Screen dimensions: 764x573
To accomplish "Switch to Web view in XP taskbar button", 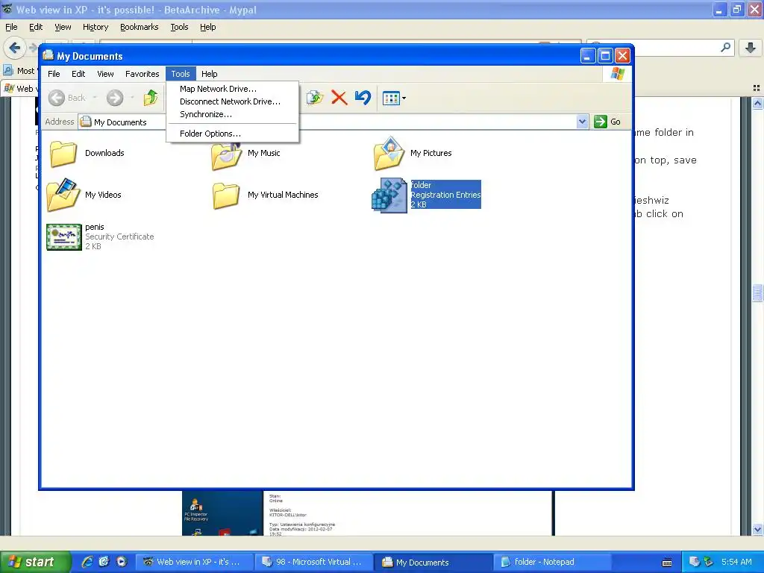I will pyautogui.click(x=193, y=562).
